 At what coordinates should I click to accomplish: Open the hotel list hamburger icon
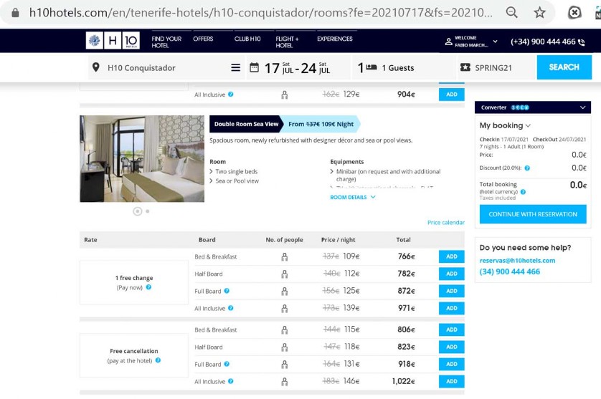pyautogui.click(x=236, y=68)
